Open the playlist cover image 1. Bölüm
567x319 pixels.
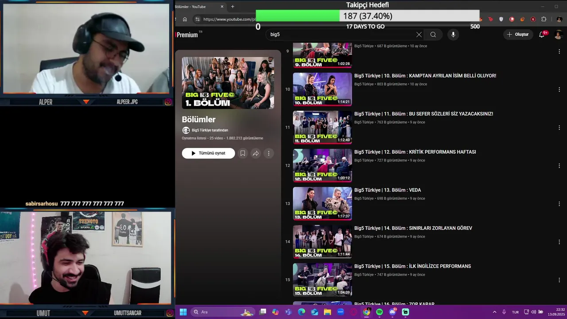pos(228,83)
